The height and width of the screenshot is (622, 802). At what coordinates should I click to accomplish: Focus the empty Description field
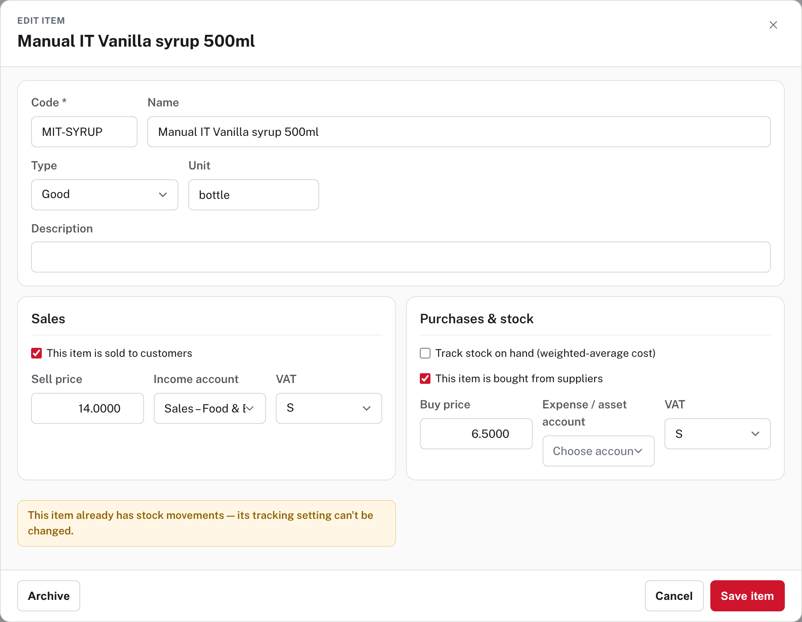point(401,257)
